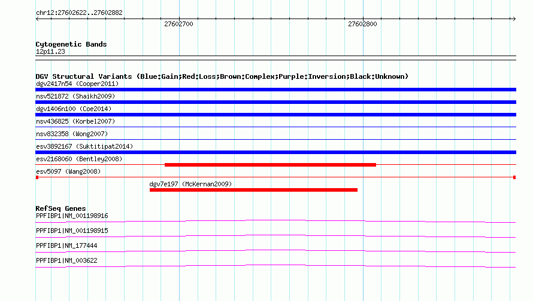The height and width of the screenshot is (301, 533).
Task: Click the 27602700 ruler position label
Action: [178, 24]
